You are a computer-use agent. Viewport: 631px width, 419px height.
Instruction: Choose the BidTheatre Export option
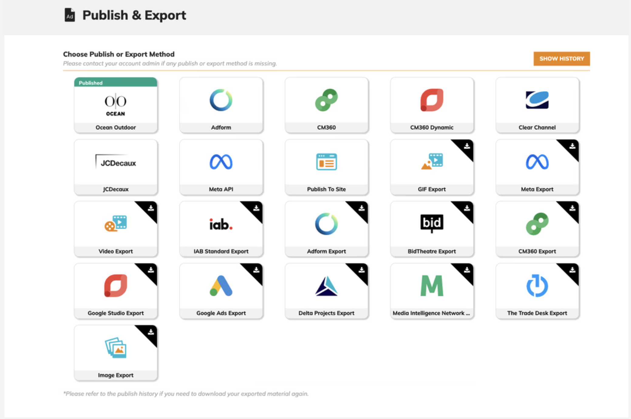[431, 229]
